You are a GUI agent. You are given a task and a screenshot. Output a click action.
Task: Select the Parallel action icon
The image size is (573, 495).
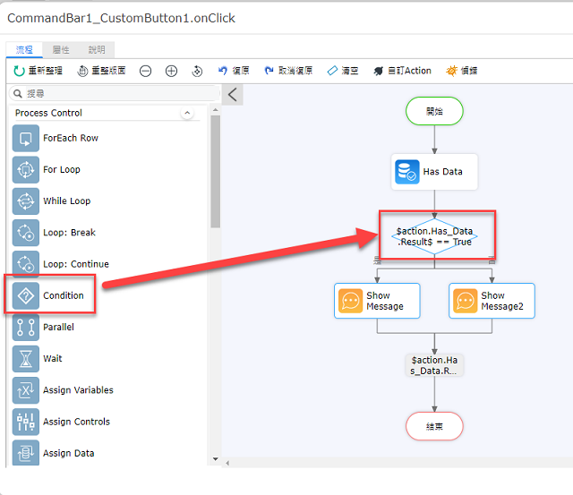coord(26,327)
